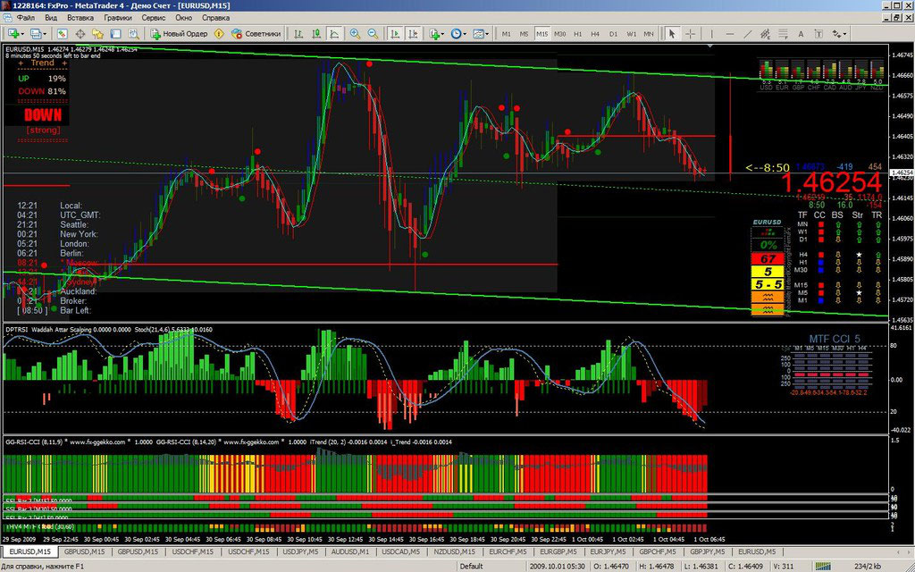
Task: Select the Trendline drawing tool
Action: click(x=748, y=34)
